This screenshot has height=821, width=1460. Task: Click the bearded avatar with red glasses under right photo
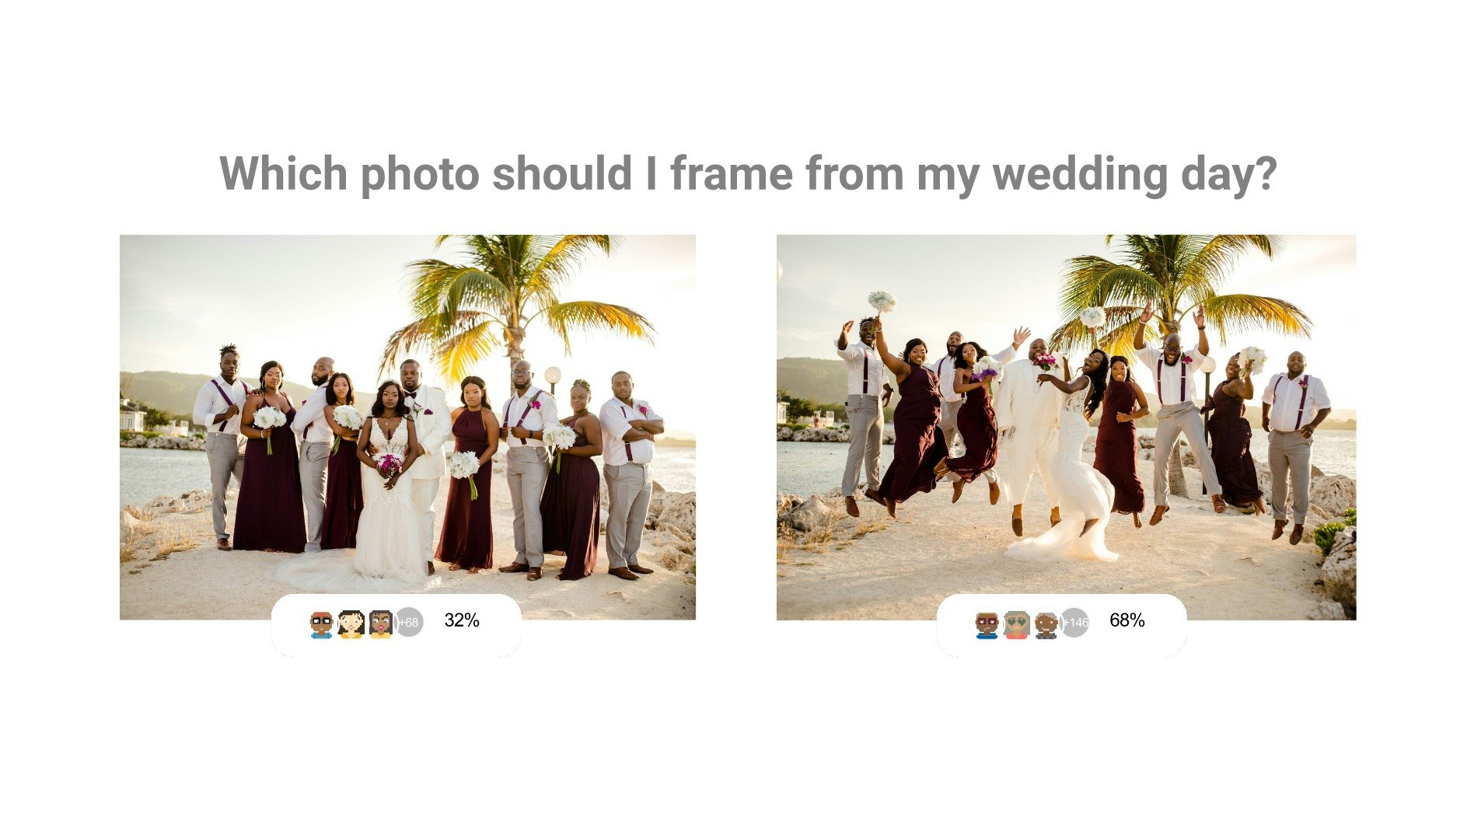(987, 624)
